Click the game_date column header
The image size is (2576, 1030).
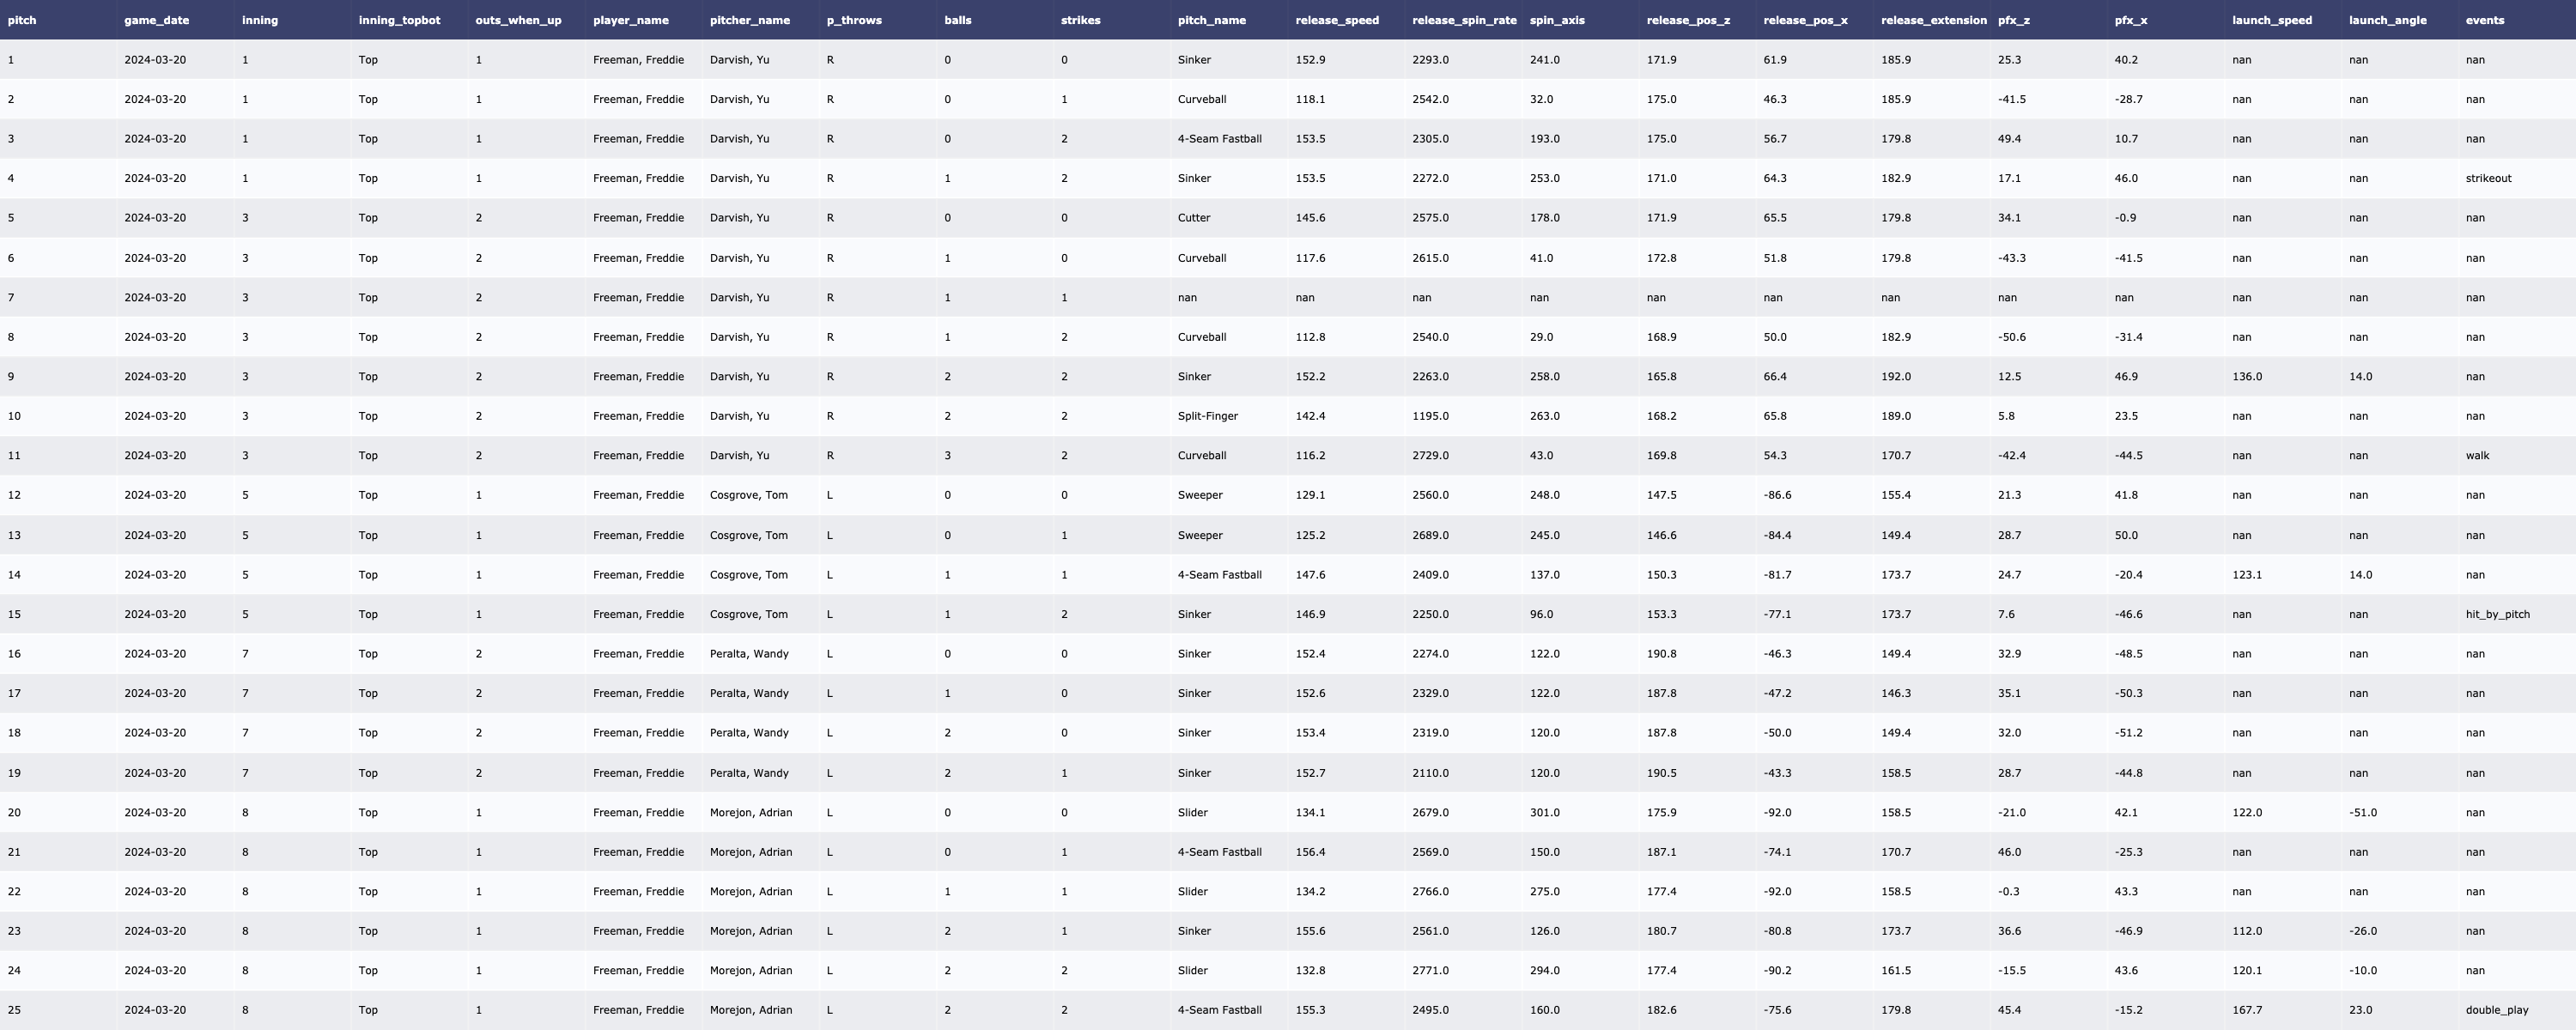pyautogui.click(x=156, y=20)
